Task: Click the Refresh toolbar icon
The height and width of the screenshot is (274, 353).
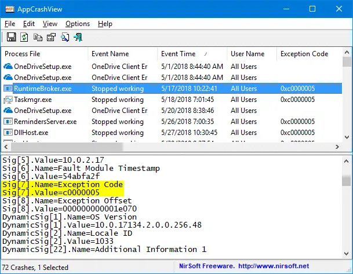Action: point(24,37)
